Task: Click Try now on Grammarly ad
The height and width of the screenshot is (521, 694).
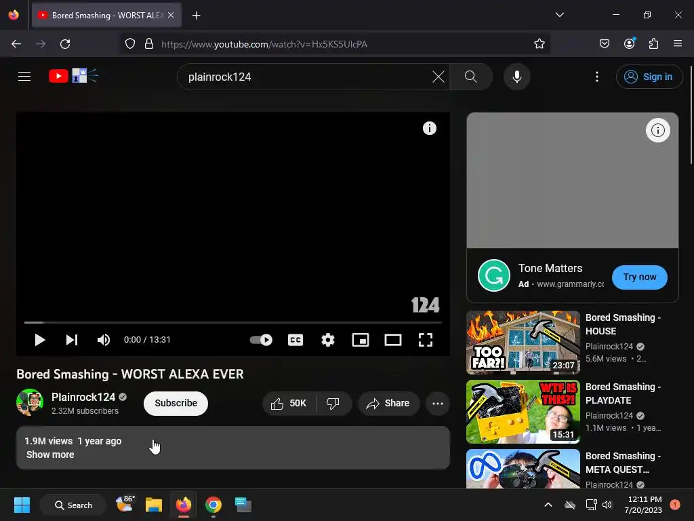Action: pyautogui.click(x=640, y=277)
